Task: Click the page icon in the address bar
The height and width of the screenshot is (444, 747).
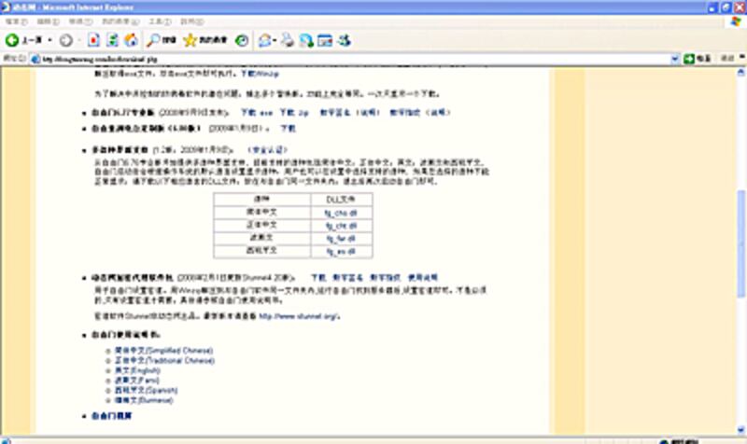Action: coord(35,59)
